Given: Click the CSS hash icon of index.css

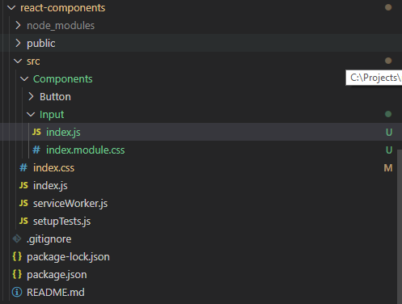Looking at the screenshot, I should [23, 167].
